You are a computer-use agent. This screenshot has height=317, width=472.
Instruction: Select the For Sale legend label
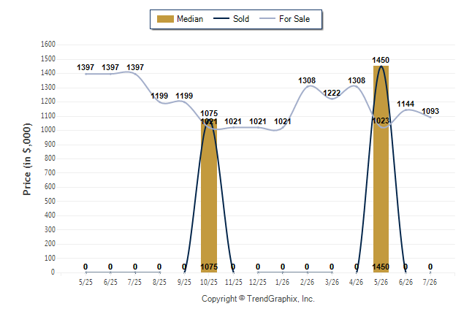(294, 19)
